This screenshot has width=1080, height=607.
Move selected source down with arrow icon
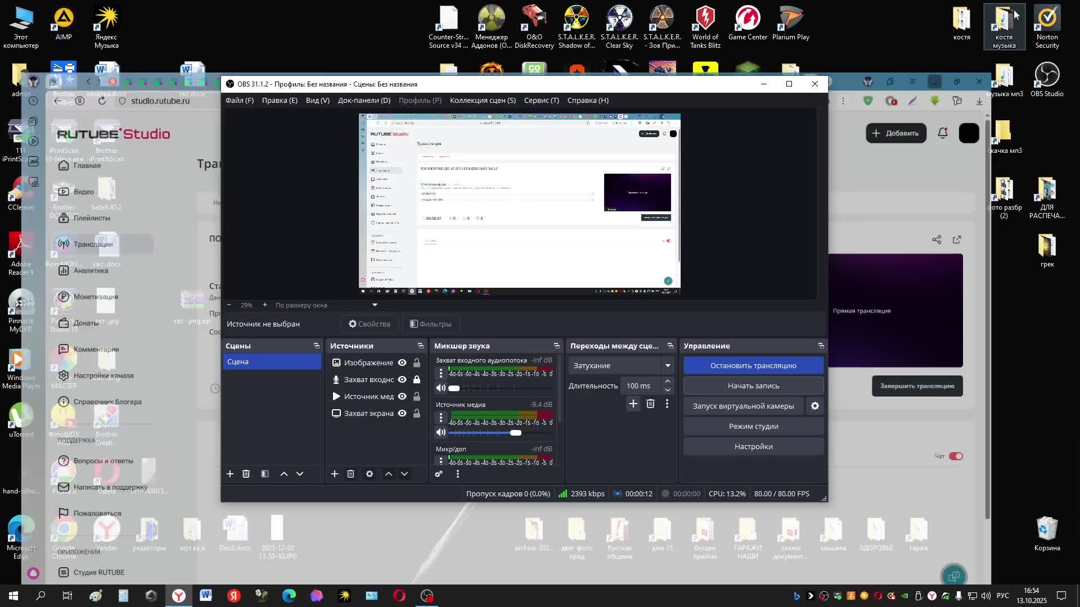click(404, 474)
